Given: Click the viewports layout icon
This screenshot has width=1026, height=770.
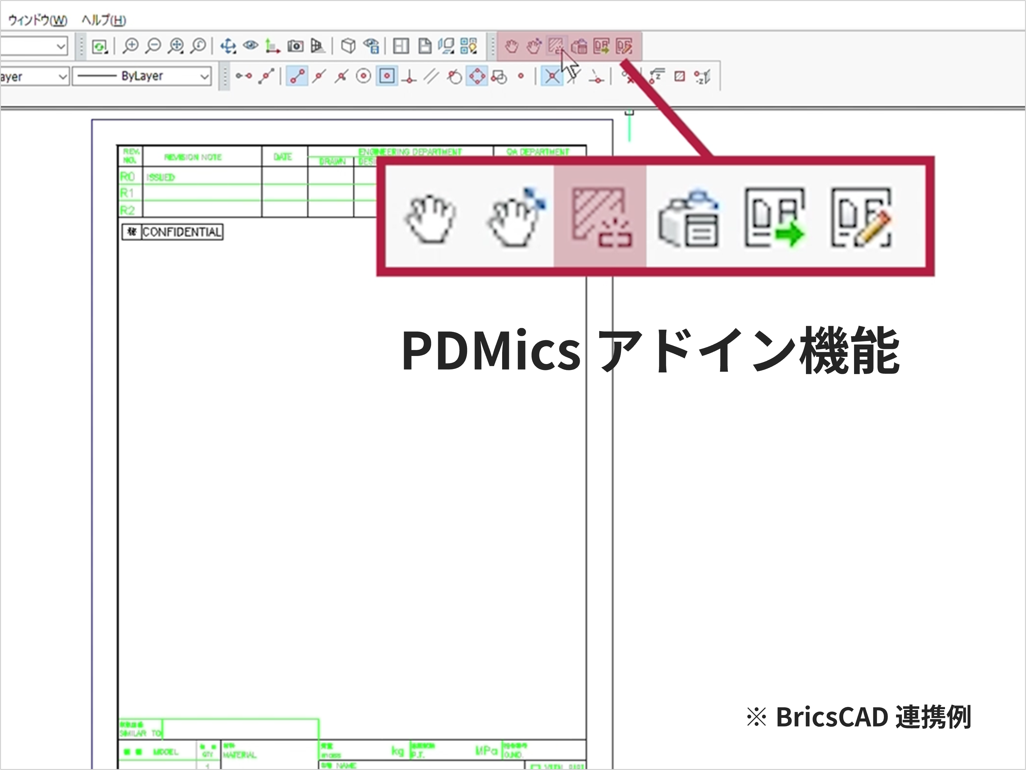Looking at the screenshot, I should pos(401,46).
